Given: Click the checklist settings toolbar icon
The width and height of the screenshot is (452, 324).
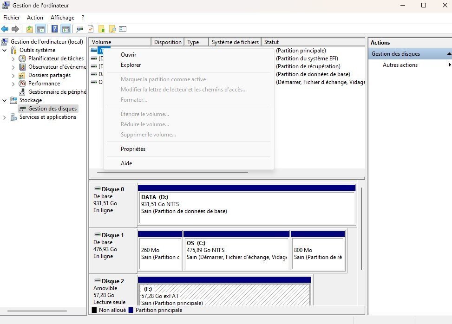Looking at the screenshot, I should tap(123, 29).
